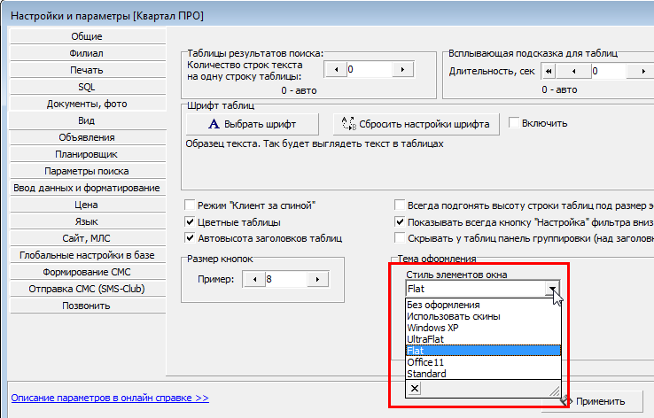Enable the Режим "Клиент за спиной" checkbox
The width and height of the screenshot is (654, 418).
190,205
